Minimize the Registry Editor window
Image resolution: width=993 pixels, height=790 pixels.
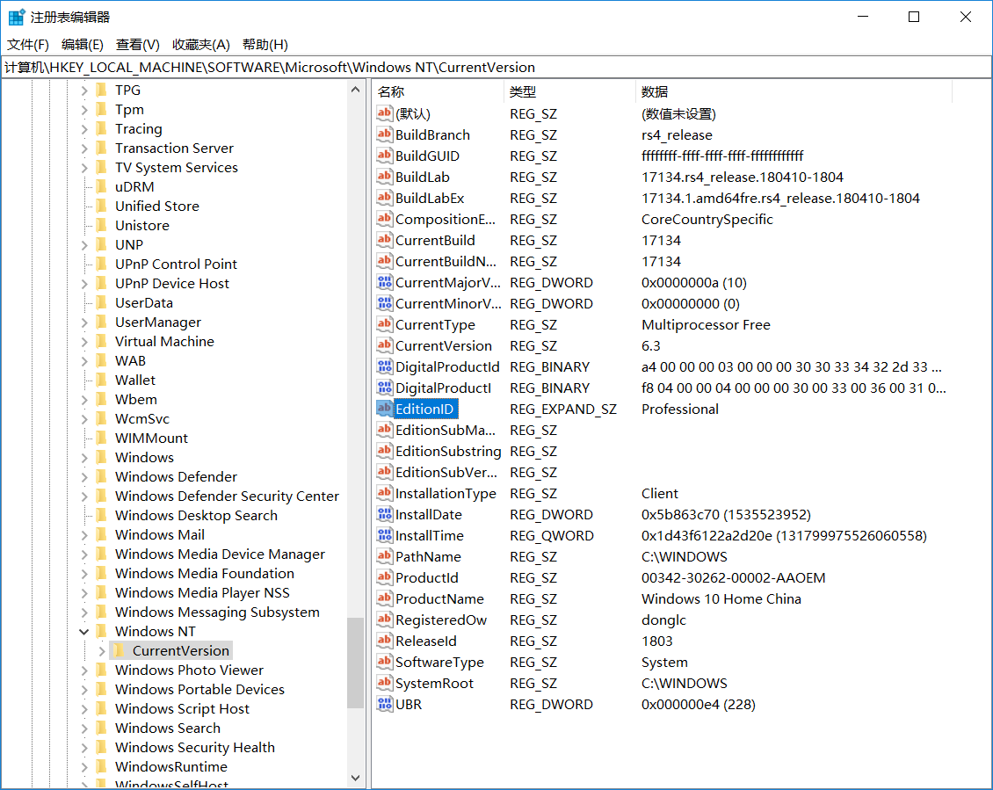coord(863,17)
